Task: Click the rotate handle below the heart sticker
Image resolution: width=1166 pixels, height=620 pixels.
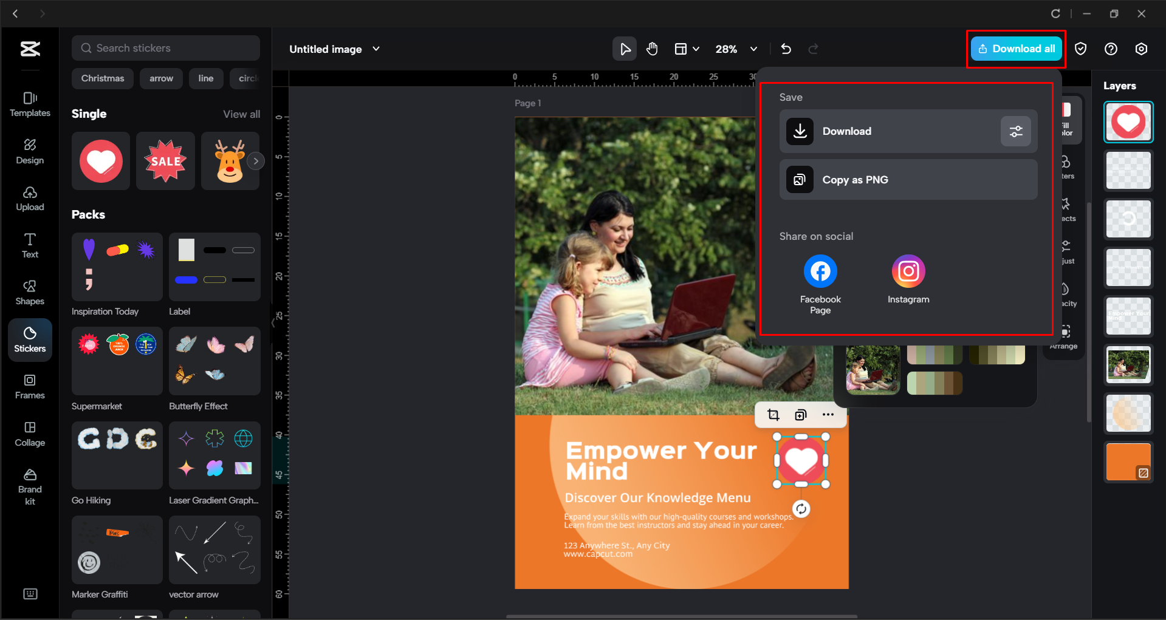Action: (x=801, y=509)
